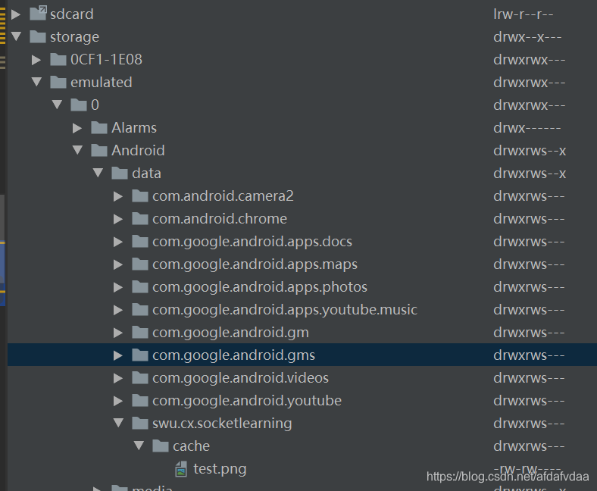Collapse the emulated folder arrow
597x491 pixels.
pos(36,82)
